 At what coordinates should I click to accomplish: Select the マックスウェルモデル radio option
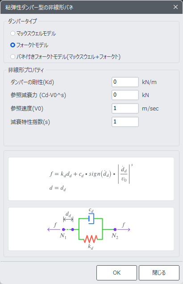(x=12, y=34)
